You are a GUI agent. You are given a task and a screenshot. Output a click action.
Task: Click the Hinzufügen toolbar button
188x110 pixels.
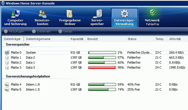pos(14,31)
